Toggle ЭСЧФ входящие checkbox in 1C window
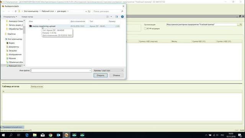The width and height of the screenshot is (245, 138). click(145, 29)
